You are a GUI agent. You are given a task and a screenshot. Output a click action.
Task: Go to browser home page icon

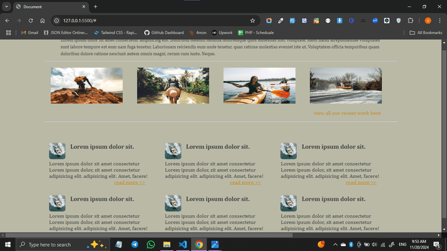(x=42, y=20)
